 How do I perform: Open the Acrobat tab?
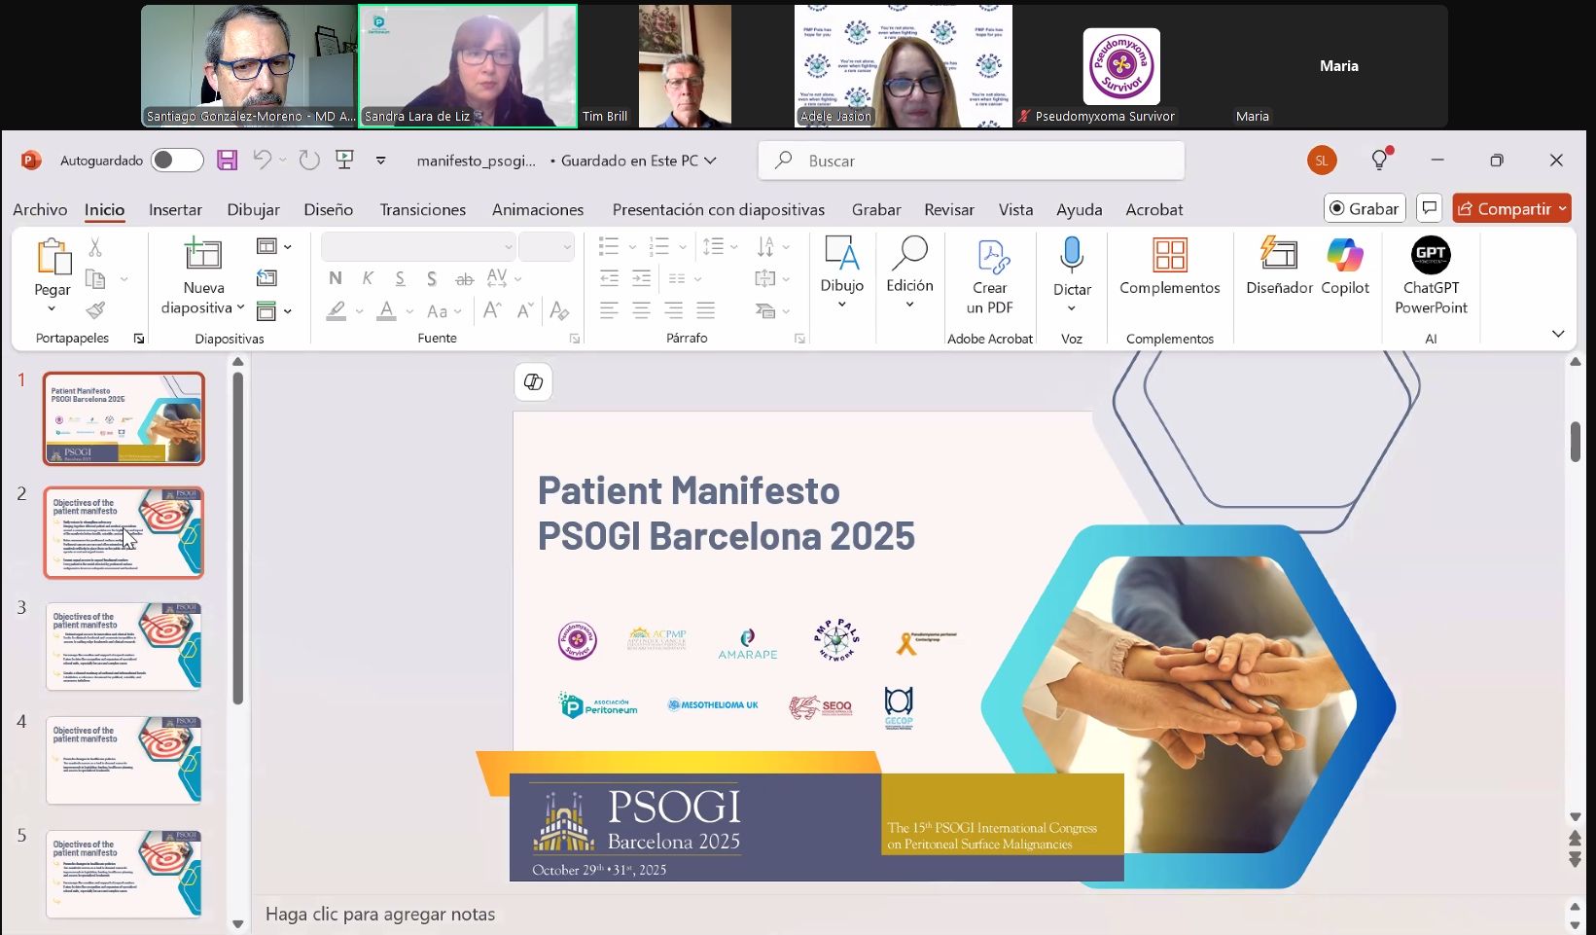point(1154,209)
